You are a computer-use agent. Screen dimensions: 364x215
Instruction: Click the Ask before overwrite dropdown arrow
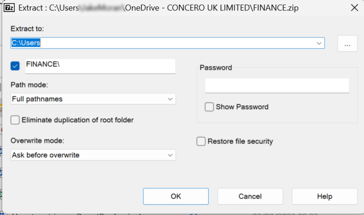coord(170,155)
